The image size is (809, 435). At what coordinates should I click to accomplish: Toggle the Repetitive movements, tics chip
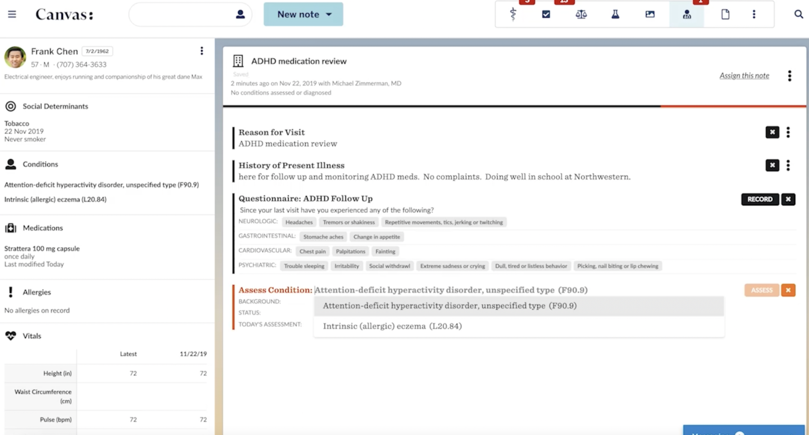[444, 222]
